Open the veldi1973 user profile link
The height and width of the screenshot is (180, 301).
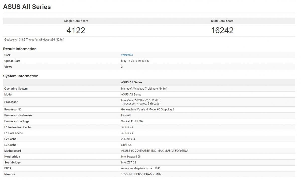(x=127, y=55)
